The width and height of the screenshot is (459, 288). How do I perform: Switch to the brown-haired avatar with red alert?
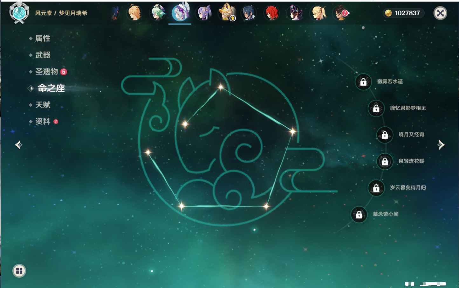(340, 13)
